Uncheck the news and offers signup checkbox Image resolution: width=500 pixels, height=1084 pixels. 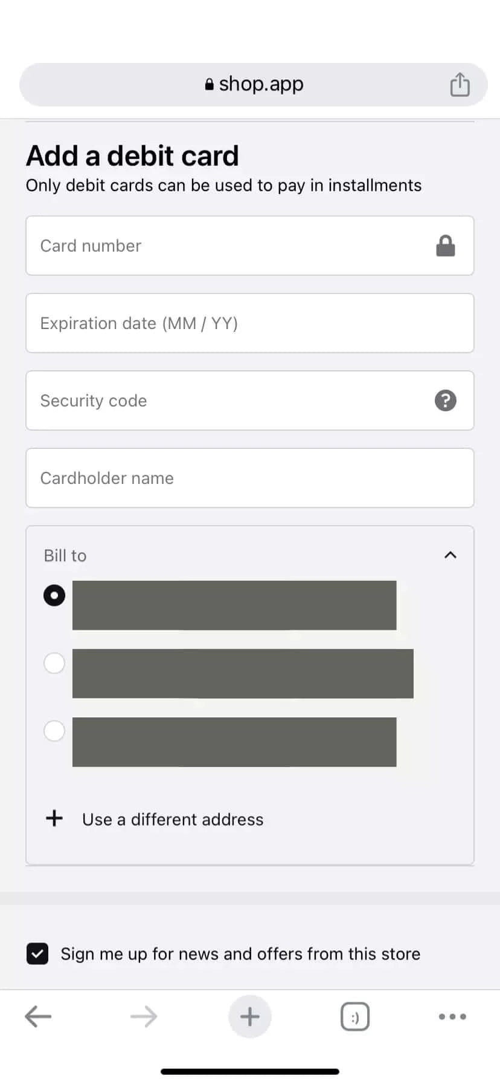point(37,954)
